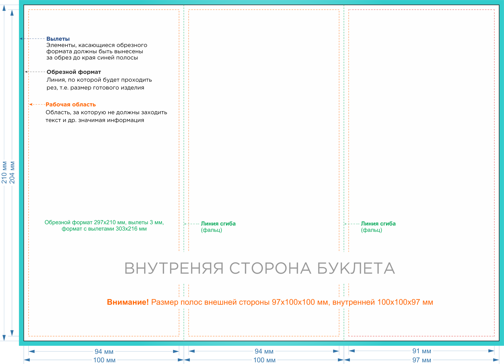This screenshot has width=504, height=364.
Task: Click the text "формат с вылетами 303x216 мм"
Action: coord(104,229)
